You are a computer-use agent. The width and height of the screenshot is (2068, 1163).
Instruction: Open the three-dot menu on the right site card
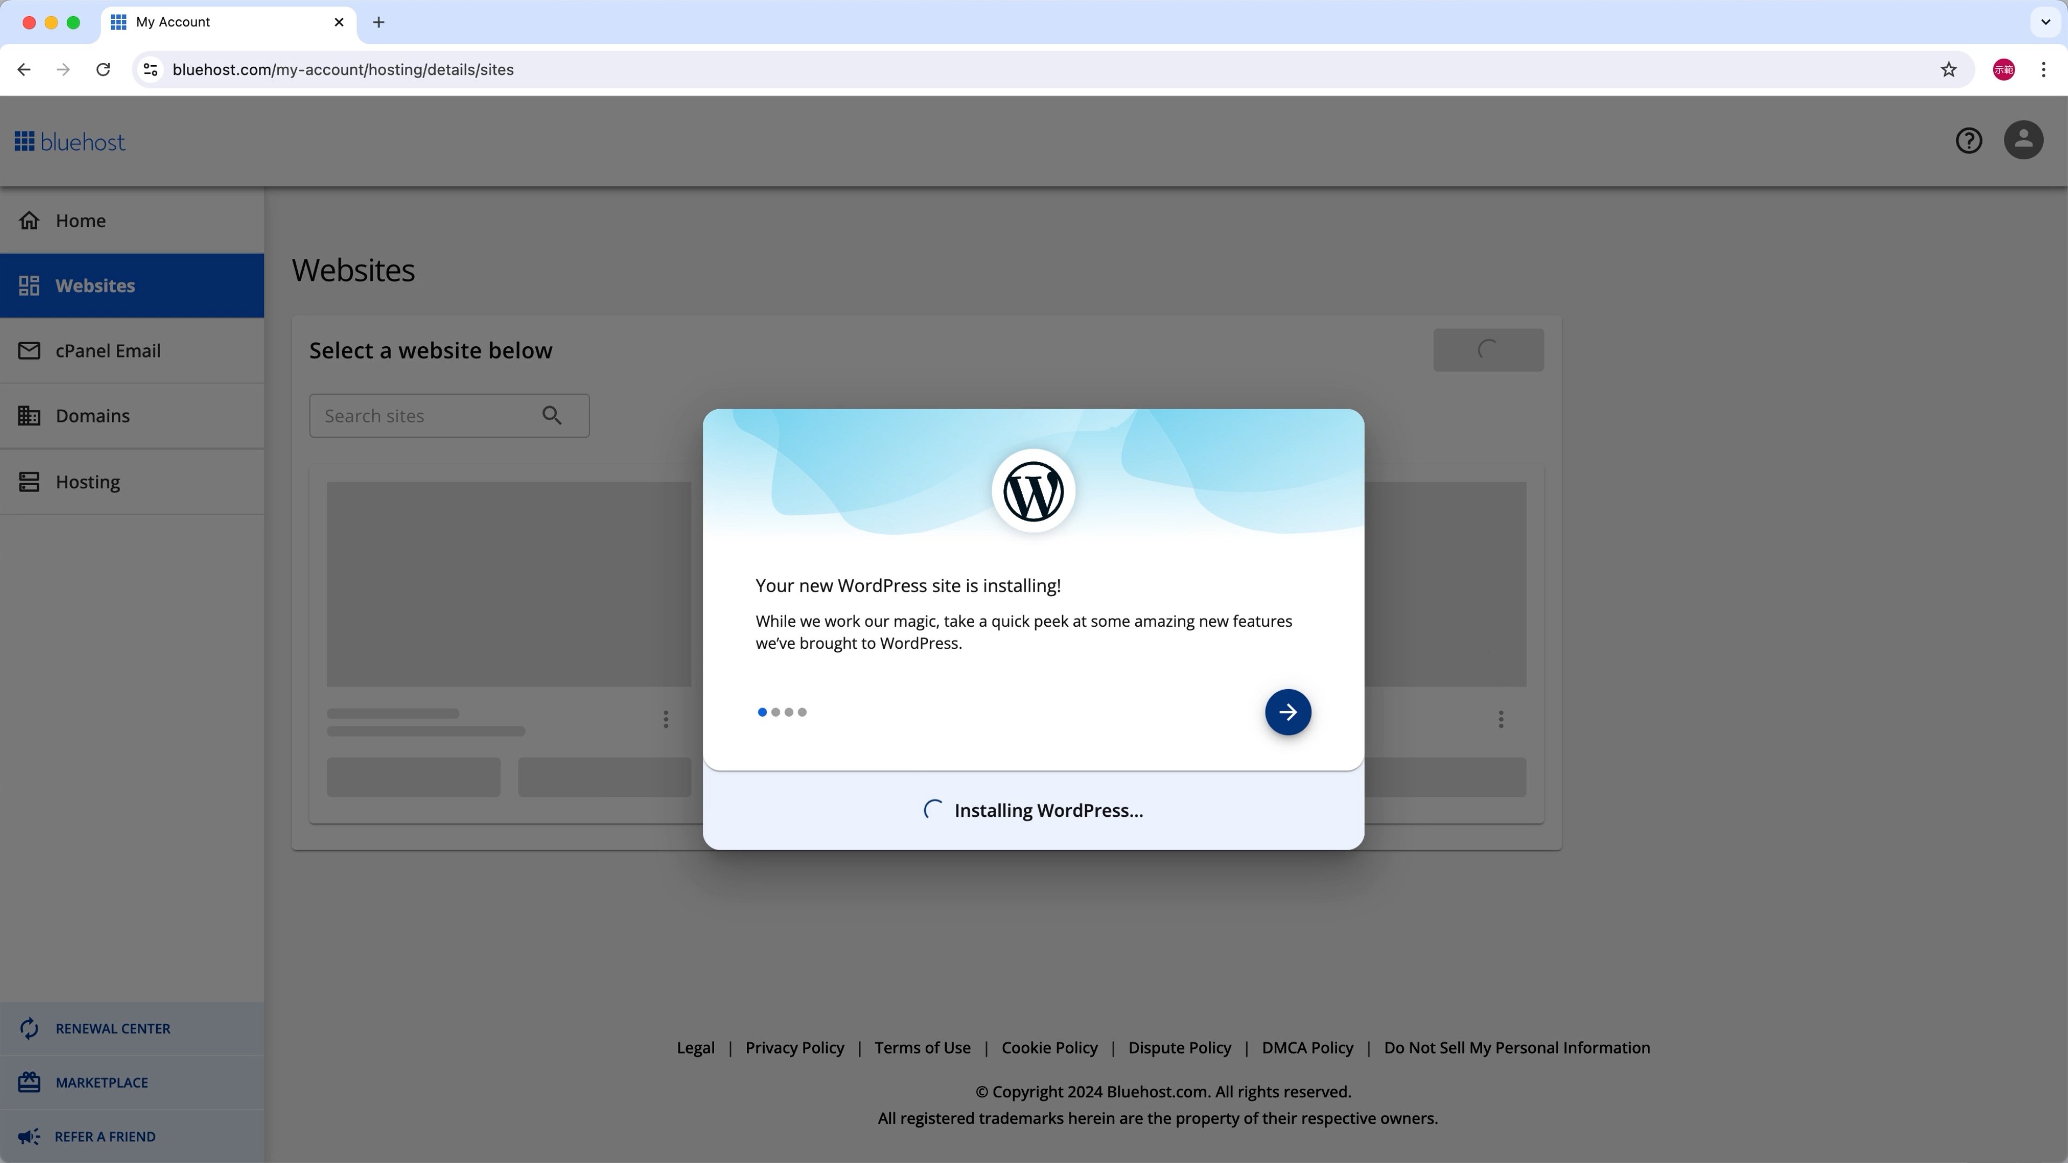point(1500,719)
